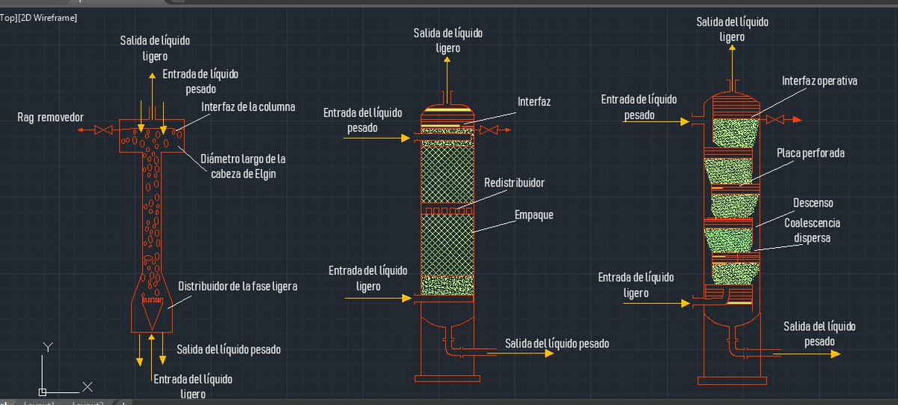Open the 2D Wireframe visual style control
Viewport: 898px width, 405px height.
[x=49, y=16]
